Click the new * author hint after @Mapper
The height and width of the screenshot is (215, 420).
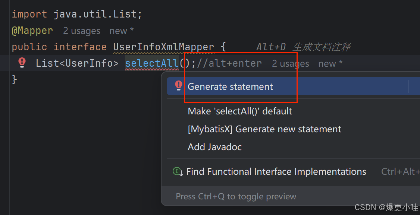pos(121,31)
